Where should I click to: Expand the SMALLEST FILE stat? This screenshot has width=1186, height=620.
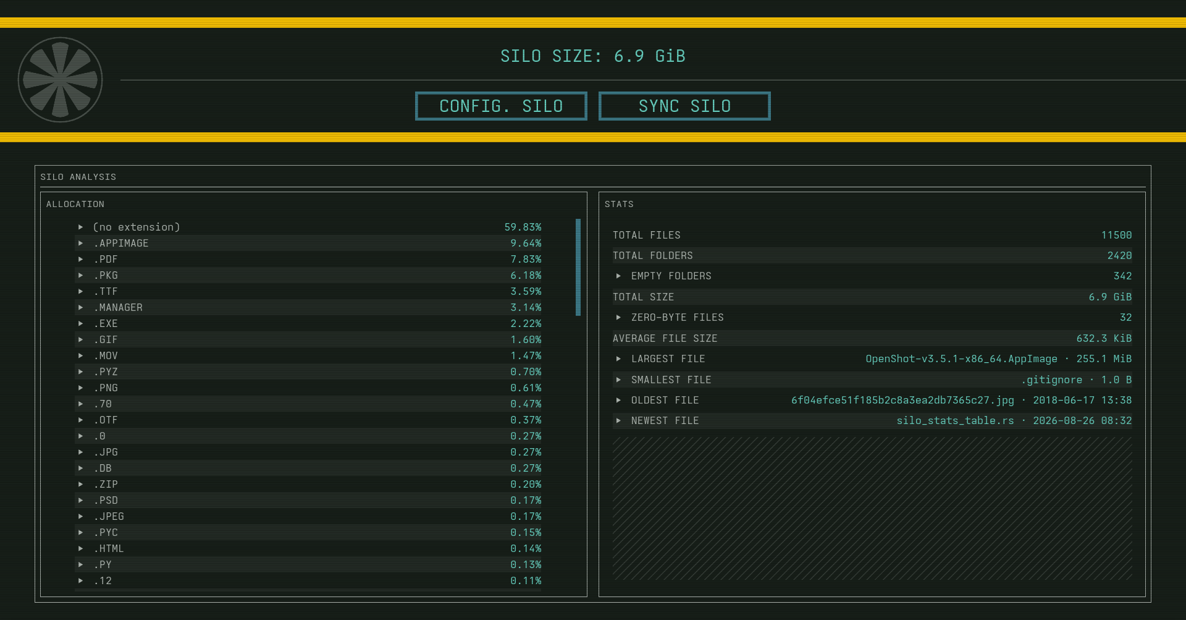(618, 380)
